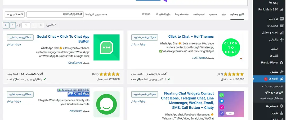Install the WP Chat App plugin
The width and height of the screenshot is (286, 120).
(x=20, y=94)
